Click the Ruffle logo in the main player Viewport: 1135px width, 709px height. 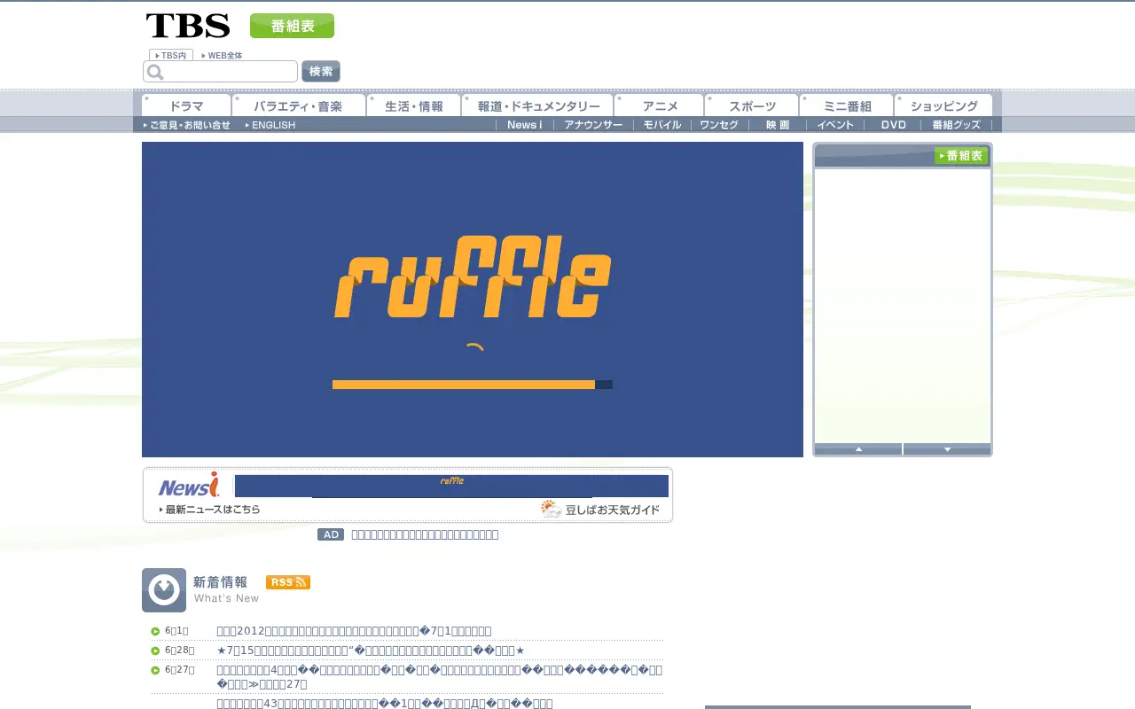coord(473,277)
